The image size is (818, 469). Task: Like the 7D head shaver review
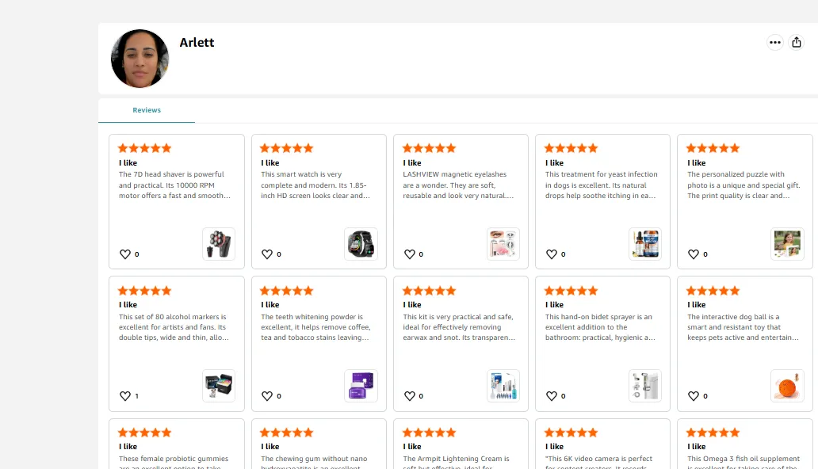[125, 254]
